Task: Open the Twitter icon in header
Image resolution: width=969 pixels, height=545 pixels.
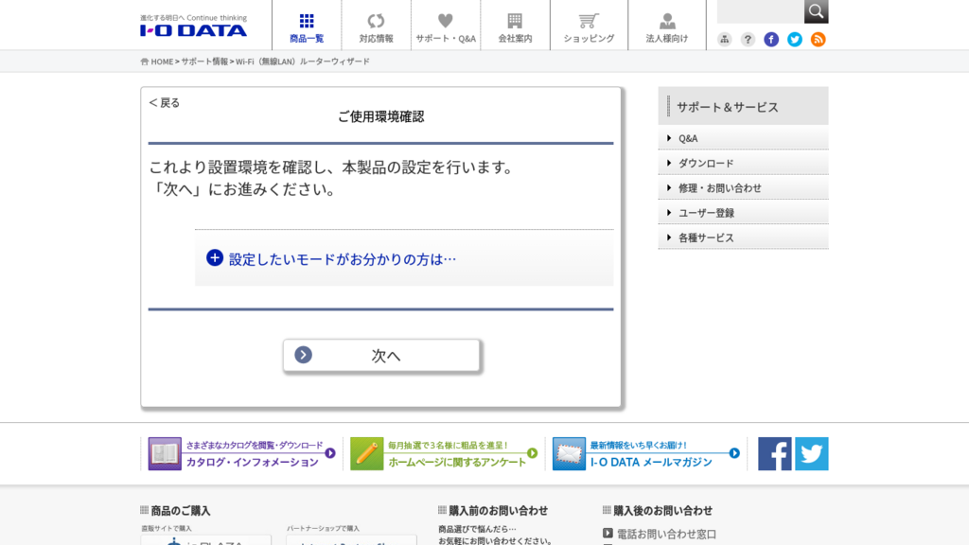Action: (795, 40)
